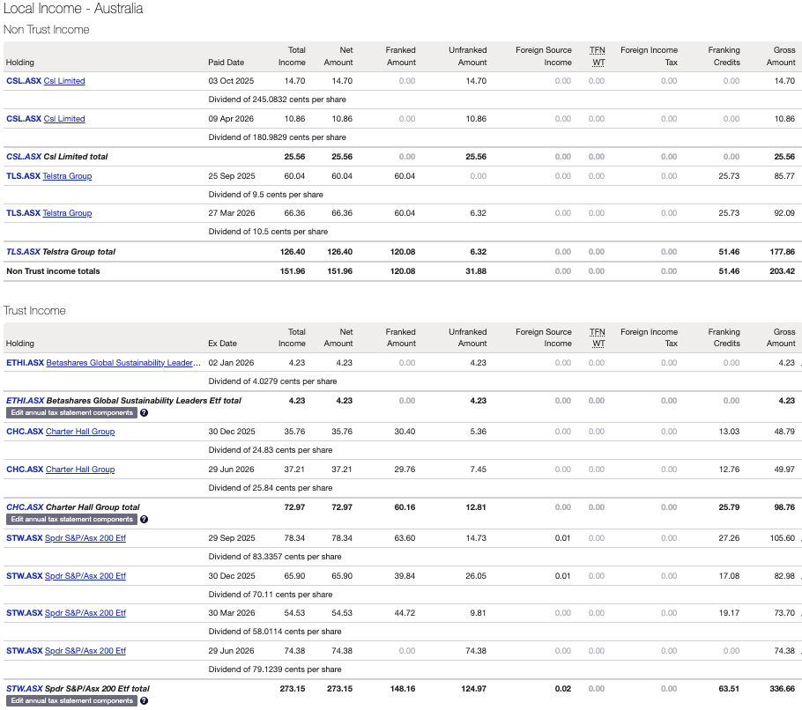The width and height of the screenshot is (802, 710).
Task: Open Charter Hall Group link dated 29 Jun 2026
Action: [80, 470]
